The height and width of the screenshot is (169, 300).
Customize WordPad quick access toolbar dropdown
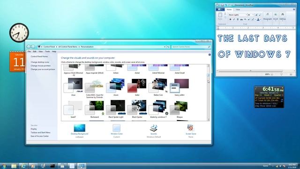232,5
